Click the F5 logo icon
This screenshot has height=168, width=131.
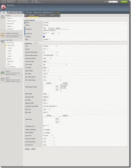point(3,7)
